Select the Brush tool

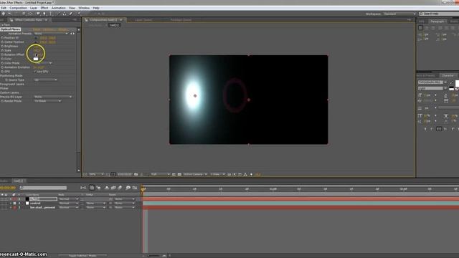pyautogui.click(x=58, y=14)
